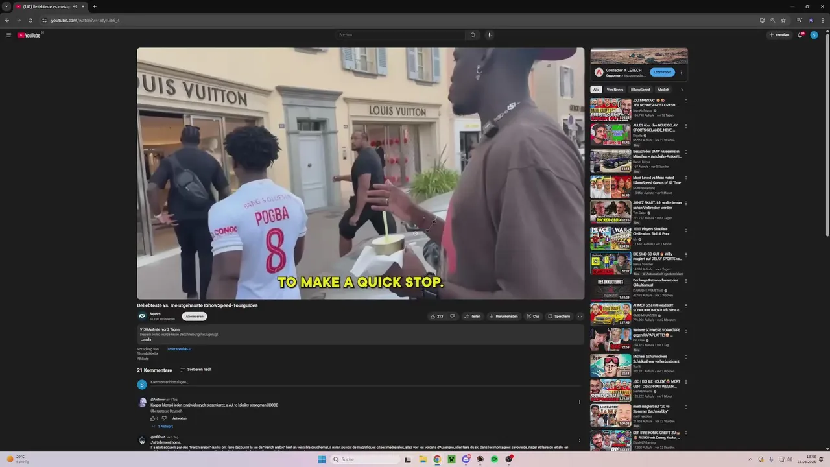Open the Michael Schumacher video thumbnail
The height and width of the screenshot is (467, 830).
610,365
